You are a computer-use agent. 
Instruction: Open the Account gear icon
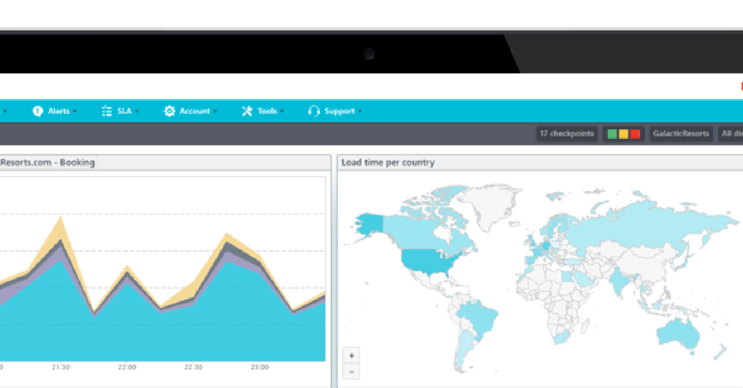168,111
